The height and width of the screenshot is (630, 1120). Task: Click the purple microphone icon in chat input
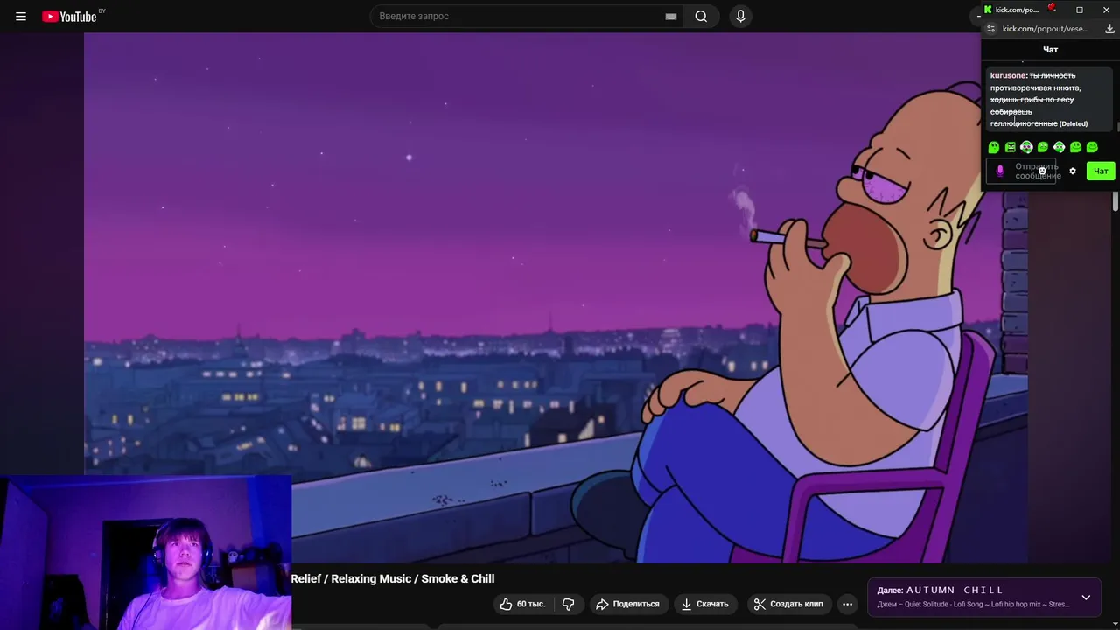point(1000,171)
